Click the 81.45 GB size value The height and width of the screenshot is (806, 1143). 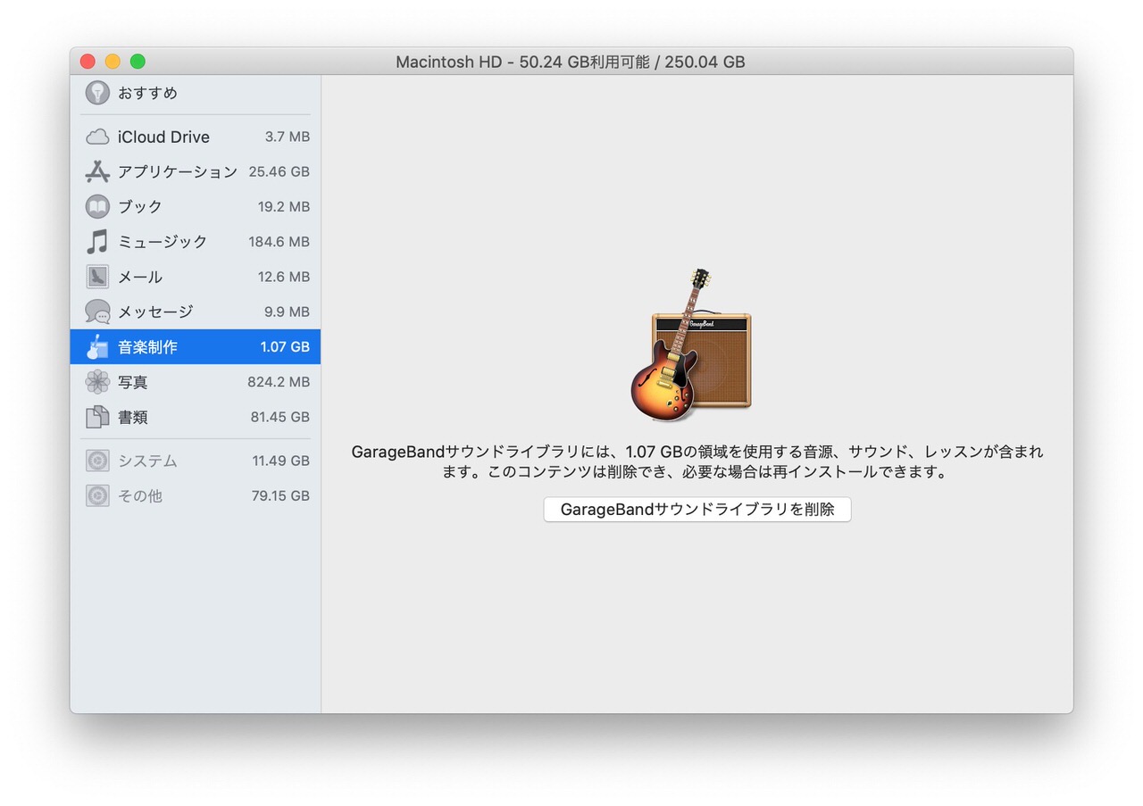[x=280, y=417]
